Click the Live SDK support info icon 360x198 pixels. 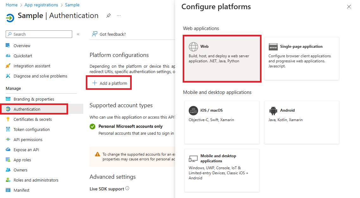pyautogui.click(x=127, y=189)
